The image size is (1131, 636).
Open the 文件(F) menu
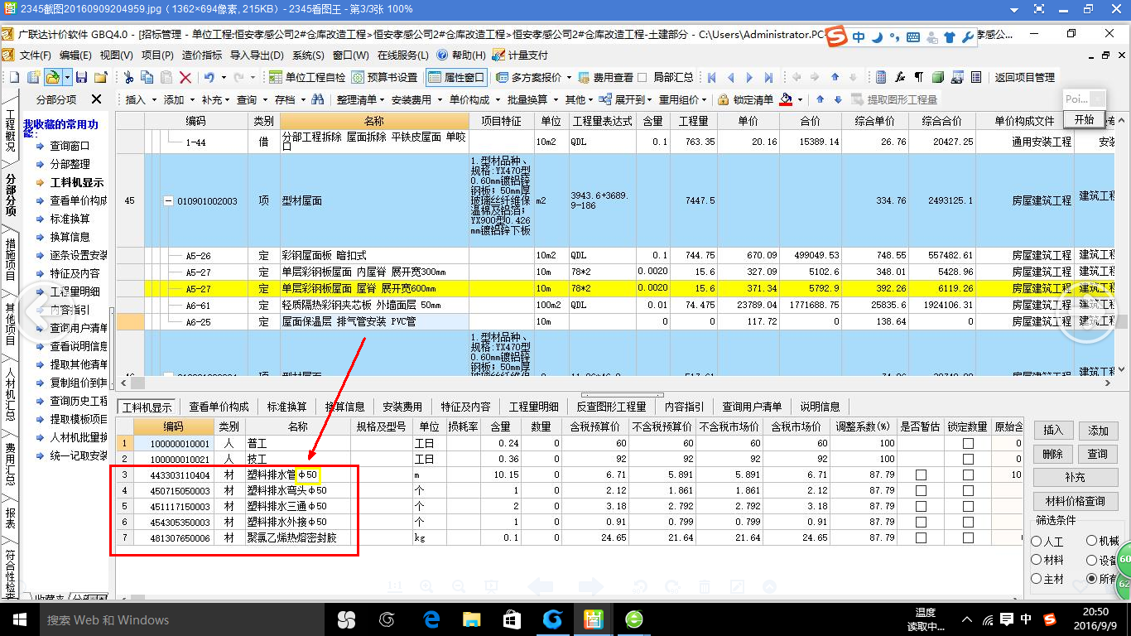coord(35,55)
